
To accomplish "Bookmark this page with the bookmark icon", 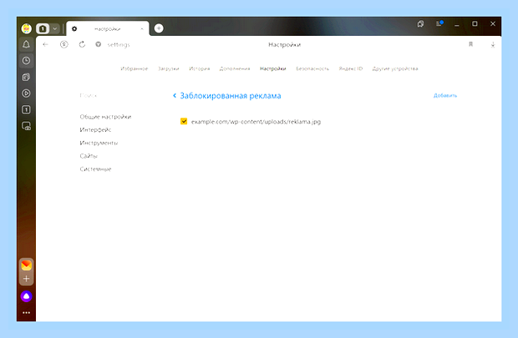I will click(x=470, y=44).
